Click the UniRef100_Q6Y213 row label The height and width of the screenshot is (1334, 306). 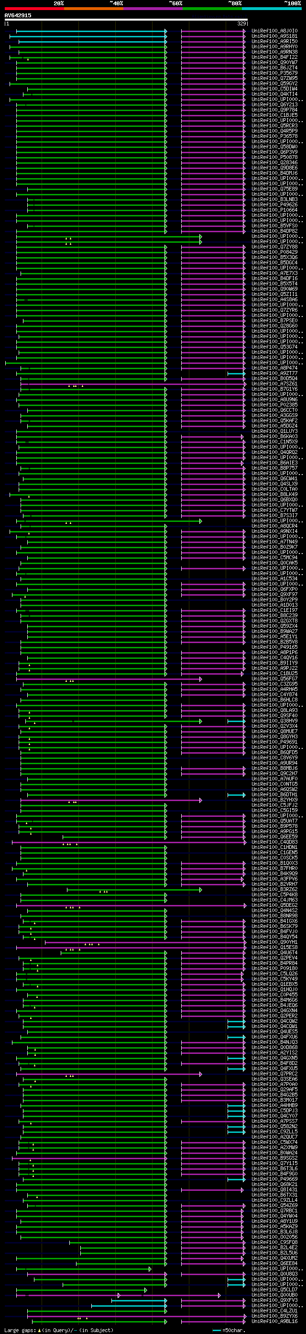pos(274,104)
